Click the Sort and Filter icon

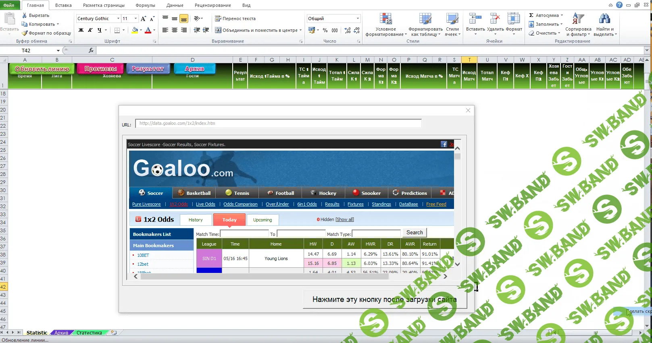[578, 19]
